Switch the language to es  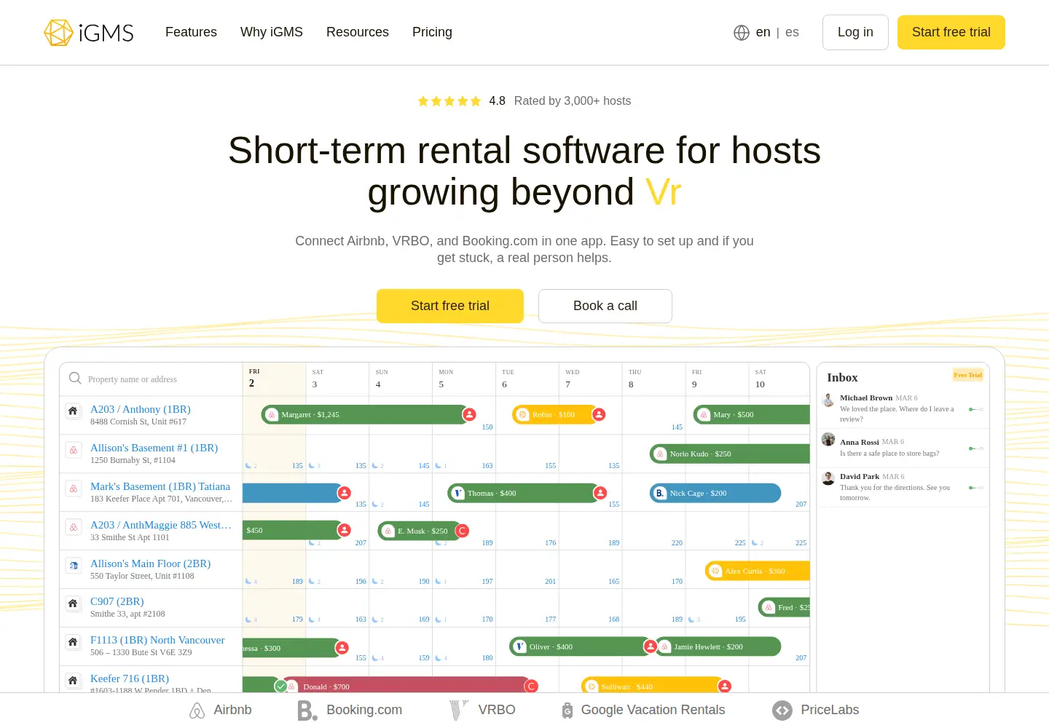click(x=792, y=32)
